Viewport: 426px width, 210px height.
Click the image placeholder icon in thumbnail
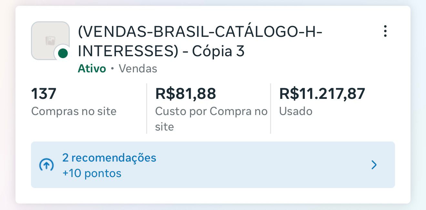(x=50, y=41)
